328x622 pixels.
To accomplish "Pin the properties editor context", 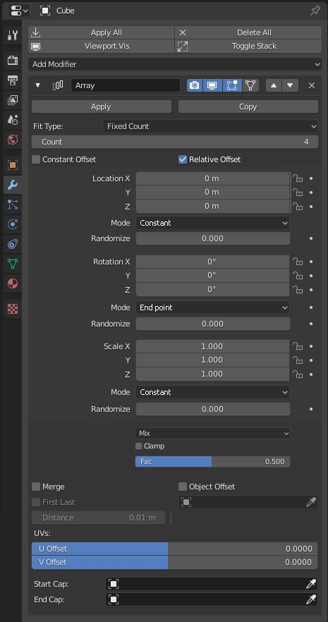I will tap(315, 11).
